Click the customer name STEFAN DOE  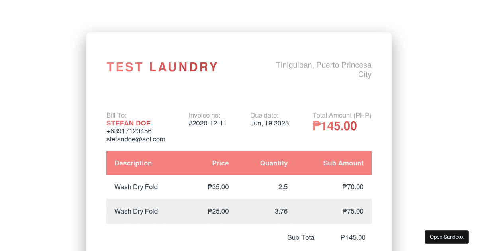(x=128, y=123)
